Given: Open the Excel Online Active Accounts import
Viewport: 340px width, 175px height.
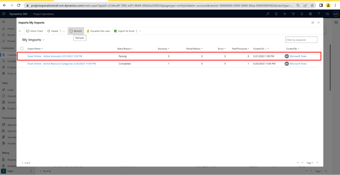Looking at the screenshot, I should tap(55, 56).
